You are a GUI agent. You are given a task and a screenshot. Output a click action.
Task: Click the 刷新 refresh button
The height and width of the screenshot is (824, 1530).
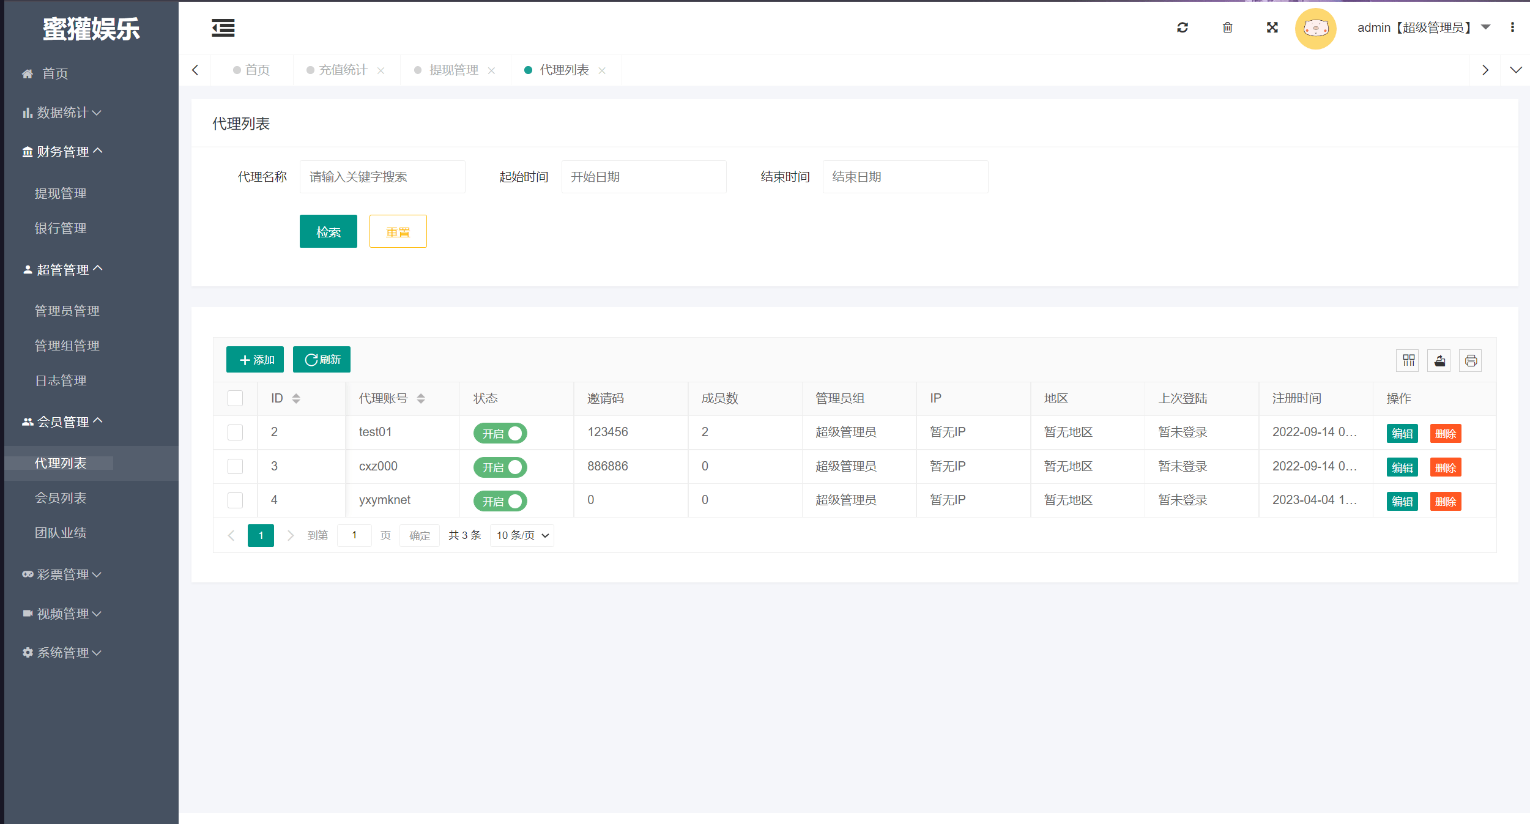(x=321, y=360)
